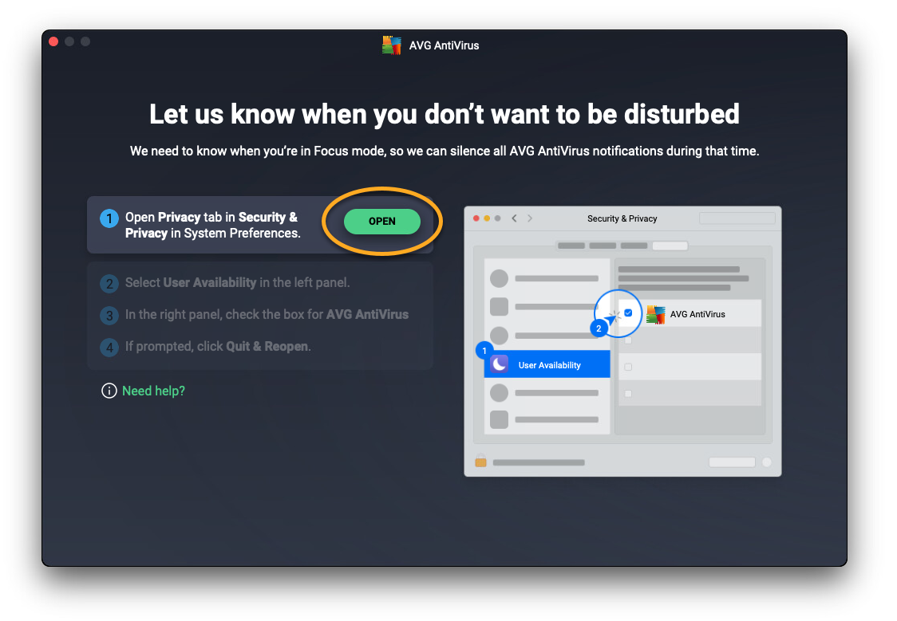Close the AVG AntiVirus window with the red button

pyautogui.click(x=54, y=41)
